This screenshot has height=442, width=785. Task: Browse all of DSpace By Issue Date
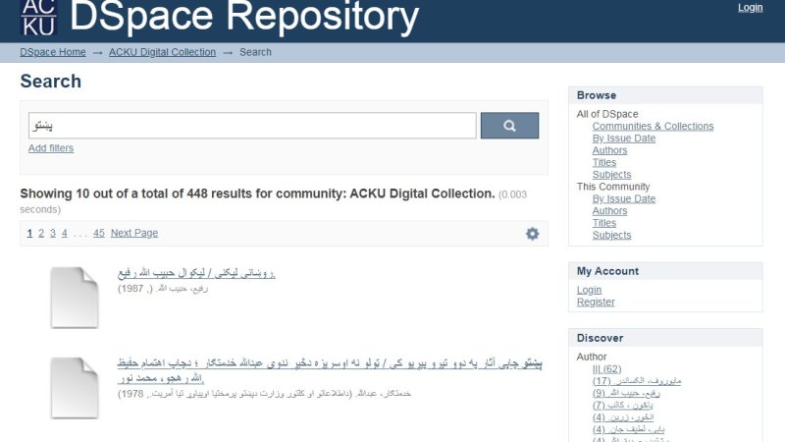click(x=623, y=138)
